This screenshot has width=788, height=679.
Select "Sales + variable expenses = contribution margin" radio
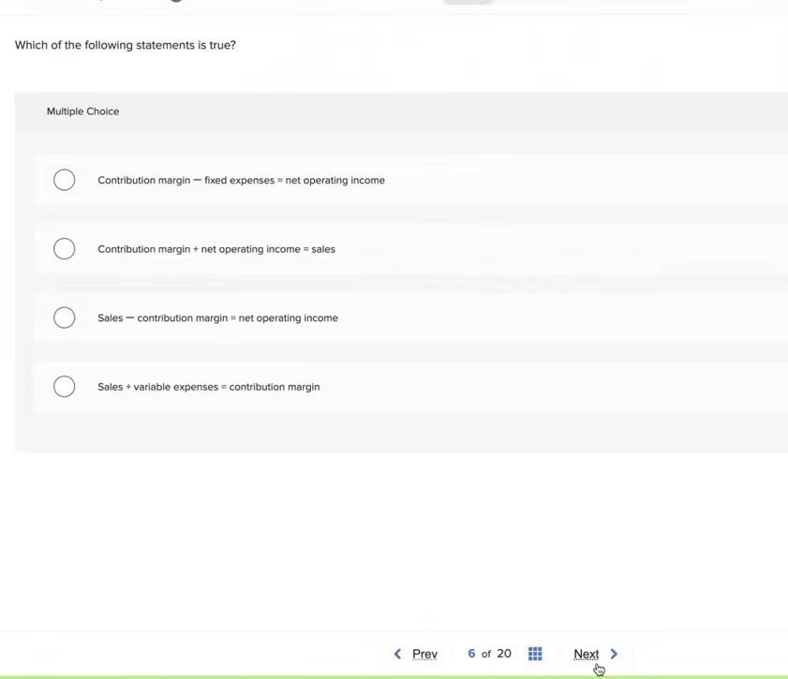click(65, 386)
